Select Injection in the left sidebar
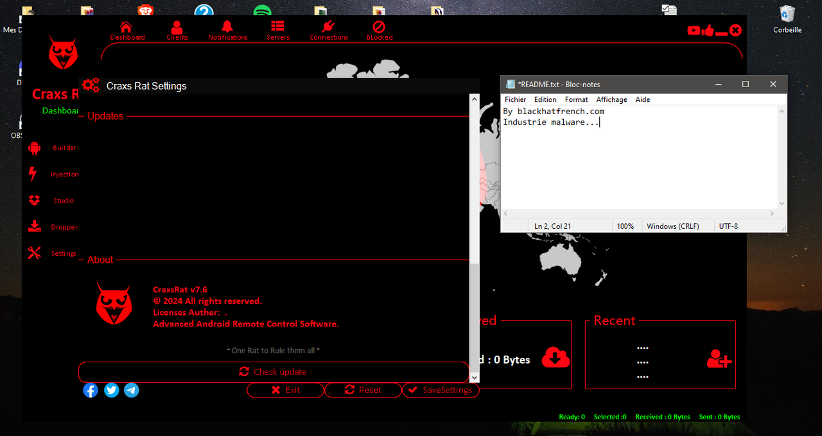This screenshot has height=436, width=822. click(x=53, y=174)
